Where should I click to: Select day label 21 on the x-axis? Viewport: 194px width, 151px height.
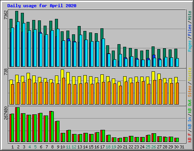coord(125,147)
